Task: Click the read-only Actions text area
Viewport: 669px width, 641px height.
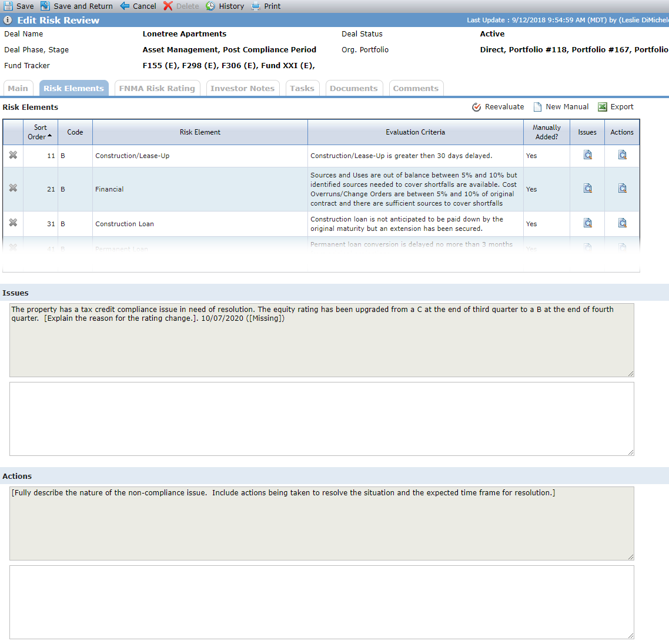Action: pos(322,523)
